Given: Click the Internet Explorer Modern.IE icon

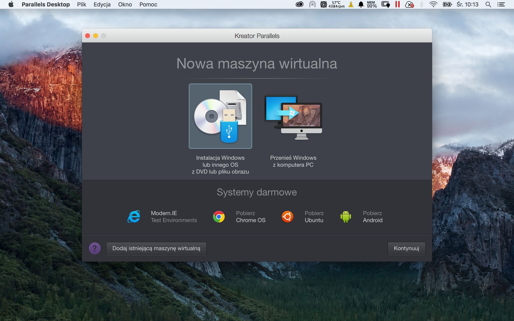Looking at the screenshot, I should pos(134,217).
